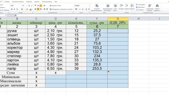Toggle center horizontal alignment

(x=38, y=9)
